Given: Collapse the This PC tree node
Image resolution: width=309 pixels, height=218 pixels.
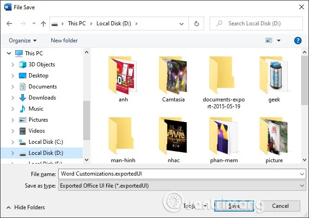Looking at the screenshot, I should pyautogui.click(x=9, y=53).
